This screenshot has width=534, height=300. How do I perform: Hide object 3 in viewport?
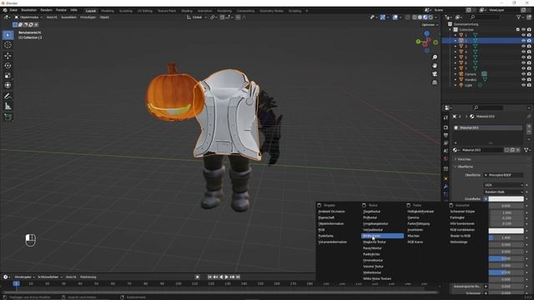523,47
